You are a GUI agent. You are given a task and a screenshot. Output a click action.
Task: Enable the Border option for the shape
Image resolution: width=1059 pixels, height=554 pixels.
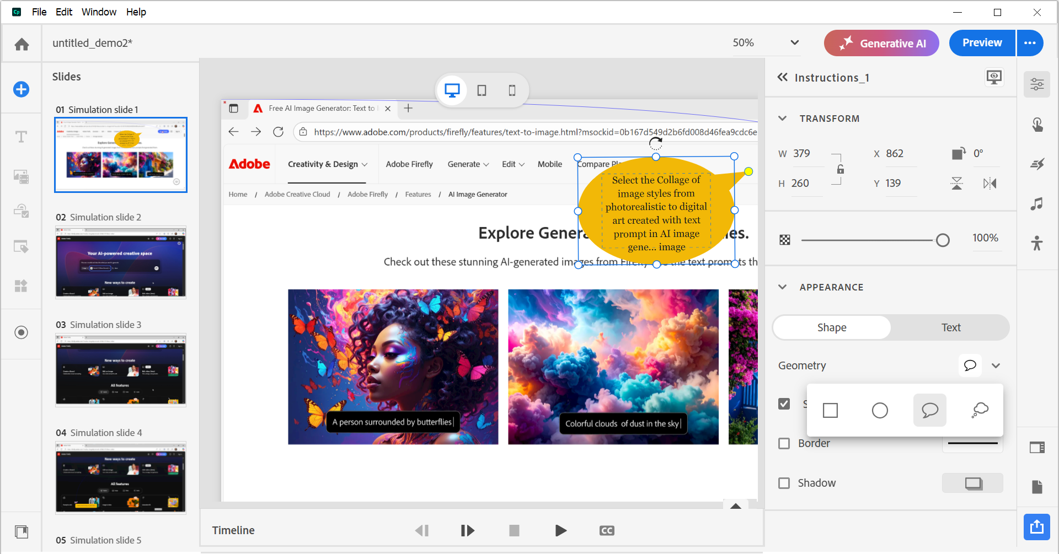tap(784, 443)
